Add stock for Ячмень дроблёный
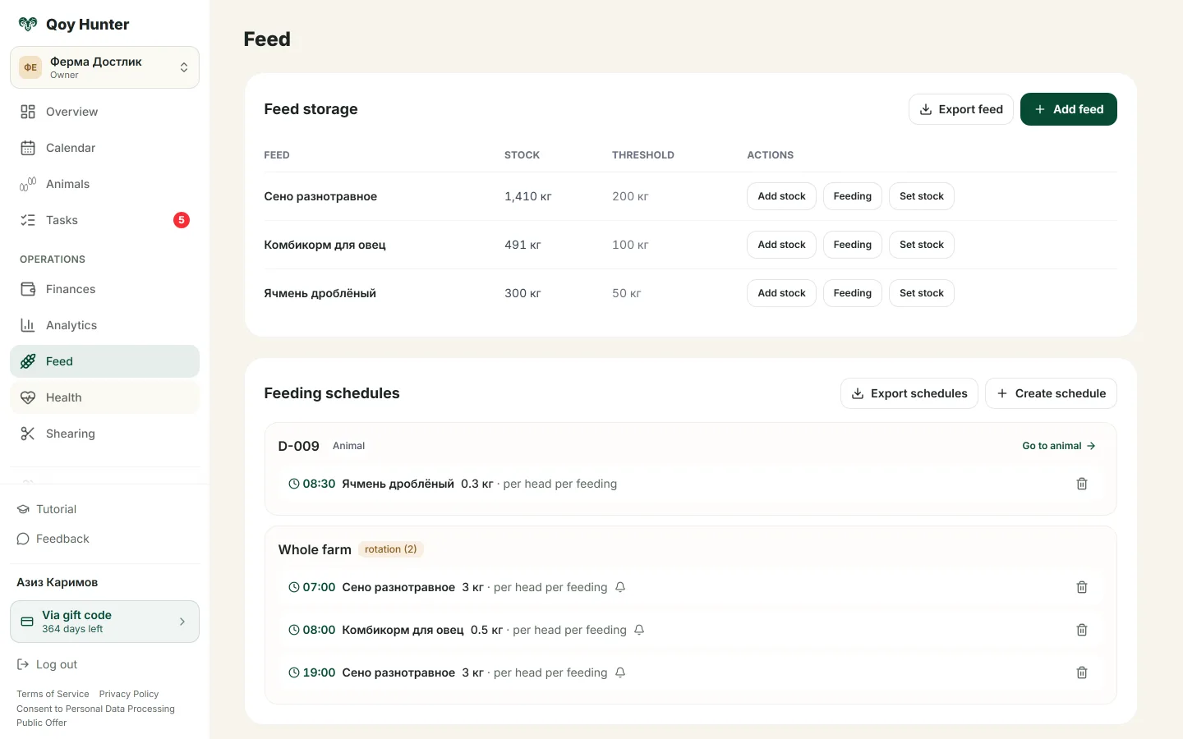 click(x=781, y=293)
